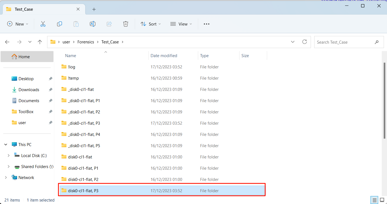Expand the Network tree node
387x204 pixels.
(x=6, y=178)
